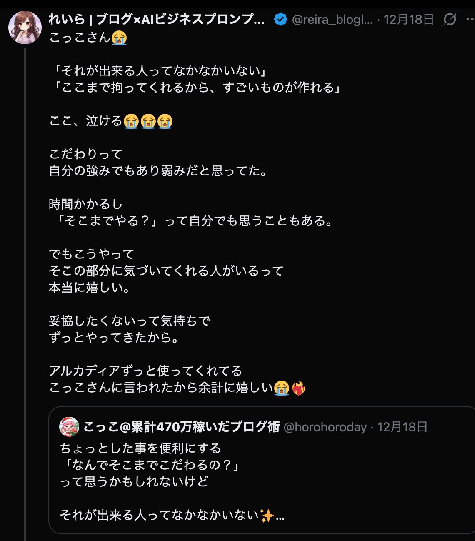The width and height of the screenshot is (475, 541).
Task: Click the quoted post's 12月18日 date
Action: pyautogui.click(x=402, y=427)
